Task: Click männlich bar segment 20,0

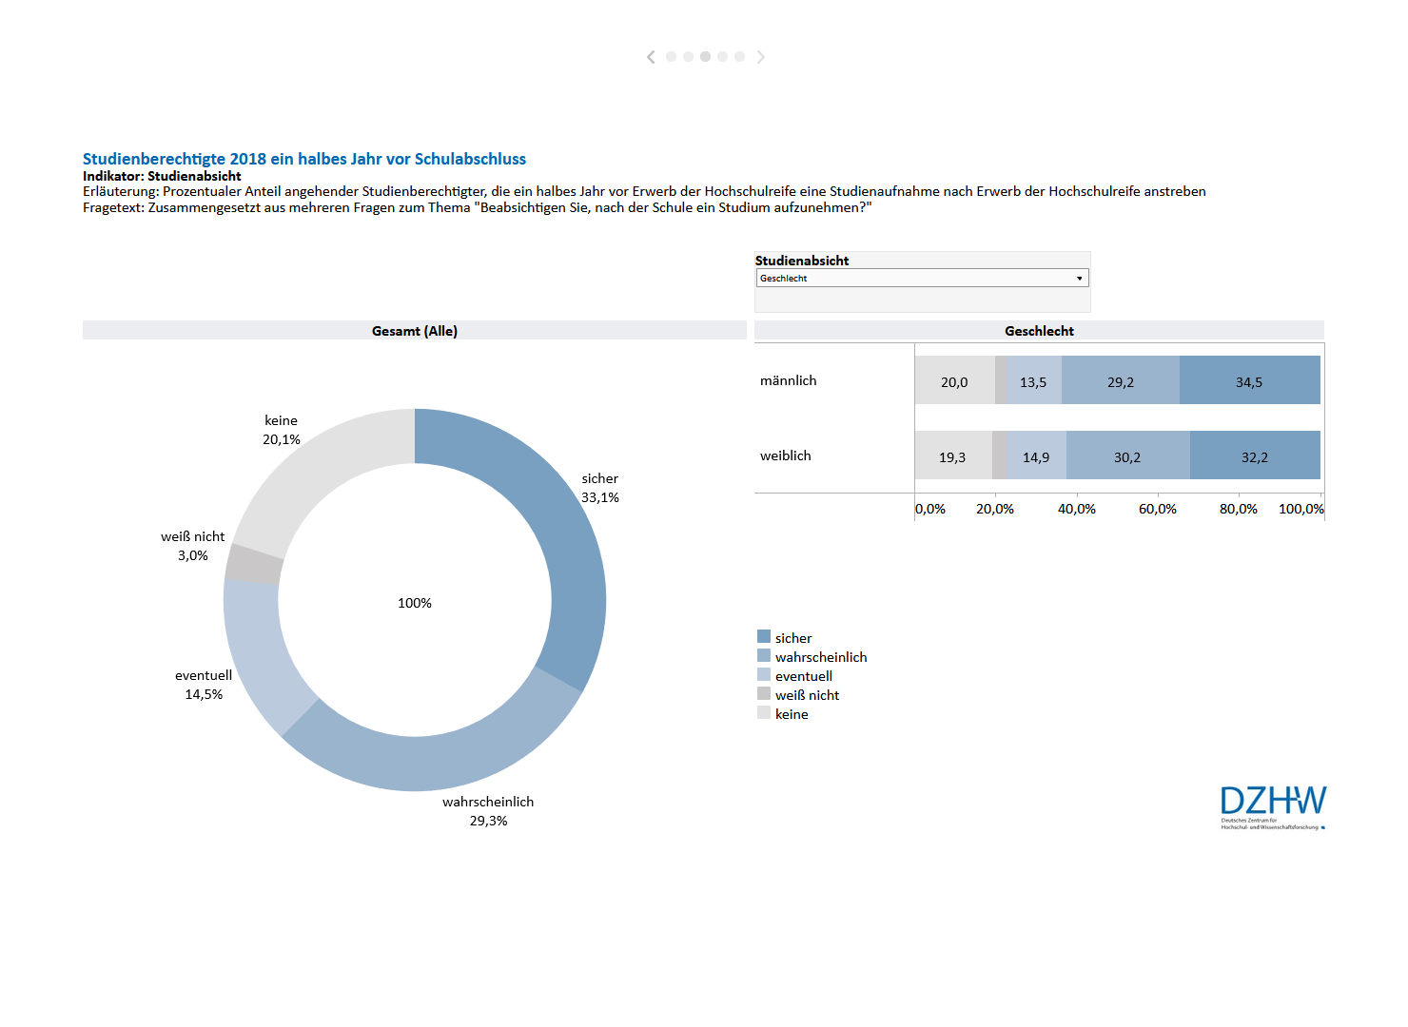Action: coord(955,380)
